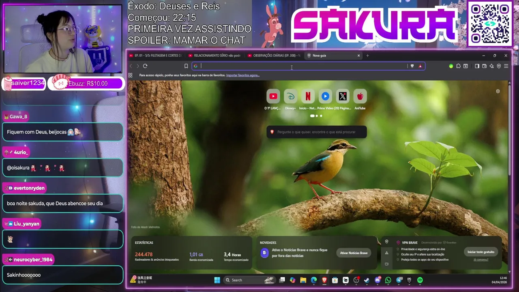Viewport: 519px width, 292px height.
Task: Open Discord from the taskbar
Action: 377,280
